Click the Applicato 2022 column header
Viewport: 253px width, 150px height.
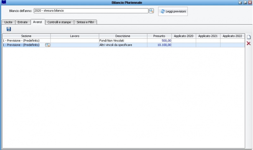pos(232,36)
